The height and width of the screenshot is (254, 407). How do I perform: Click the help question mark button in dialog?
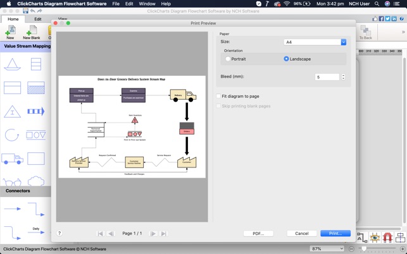pyautogui.click(x=59, y=233)
